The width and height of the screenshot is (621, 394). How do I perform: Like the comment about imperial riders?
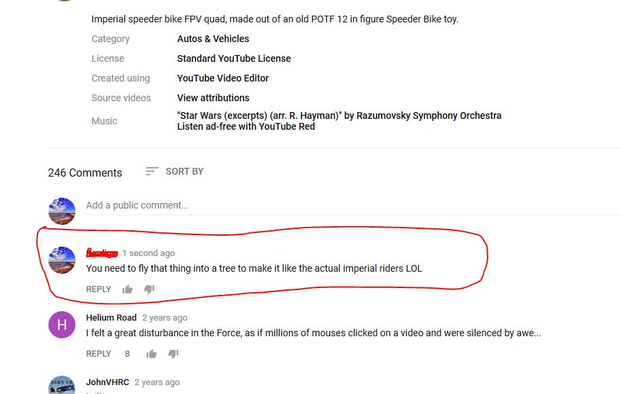127,289
